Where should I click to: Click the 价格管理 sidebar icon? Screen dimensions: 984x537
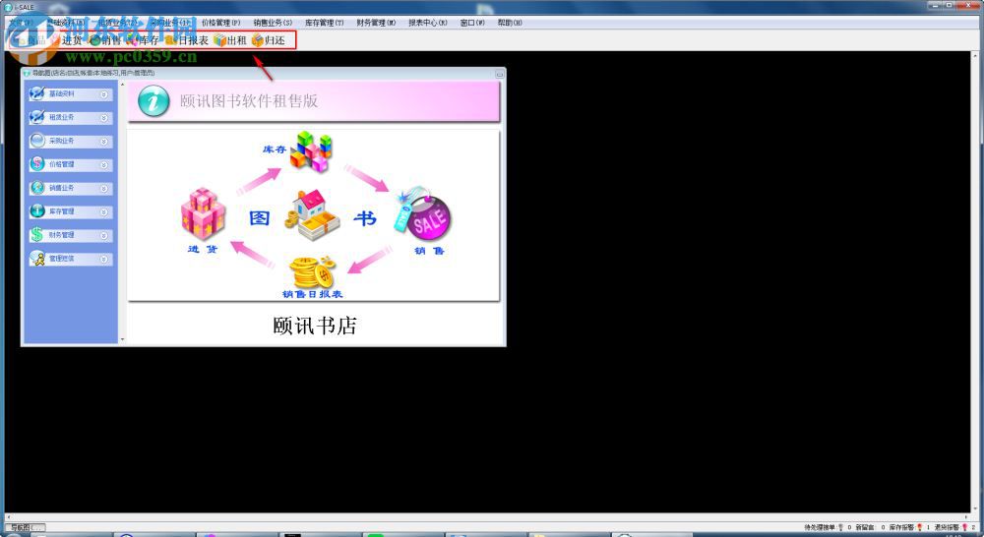37,163
